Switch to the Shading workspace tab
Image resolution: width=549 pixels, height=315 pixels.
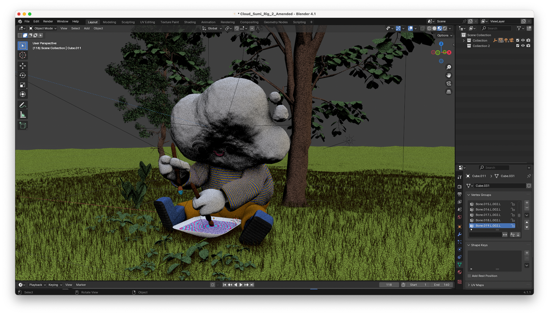pos(190,22)
